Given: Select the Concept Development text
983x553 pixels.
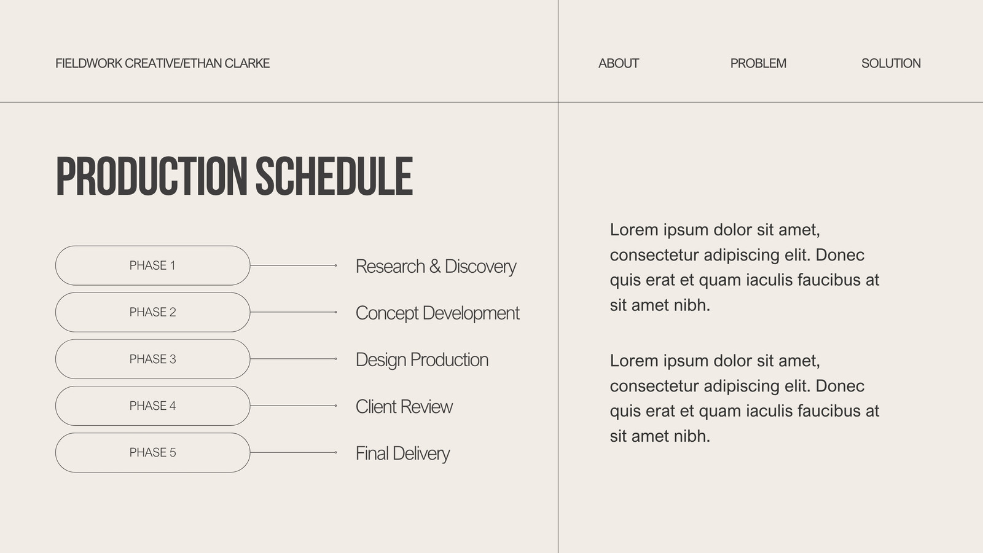Looking at the screenshot, I should [x=437, y=313].
